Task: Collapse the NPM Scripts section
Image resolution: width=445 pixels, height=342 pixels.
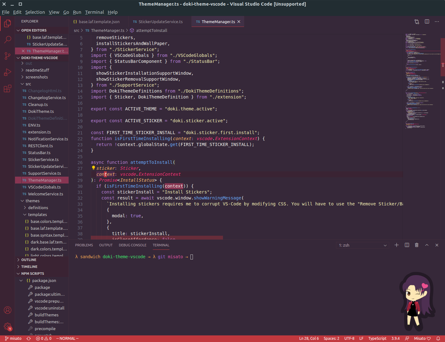Action: point(42,274)
